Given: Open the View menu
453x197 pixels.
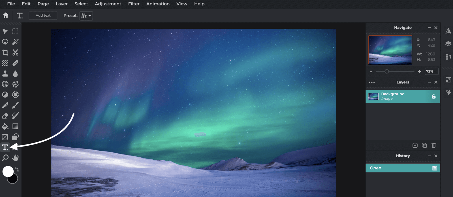Looking at the screenshot, I should click(182, 4).
